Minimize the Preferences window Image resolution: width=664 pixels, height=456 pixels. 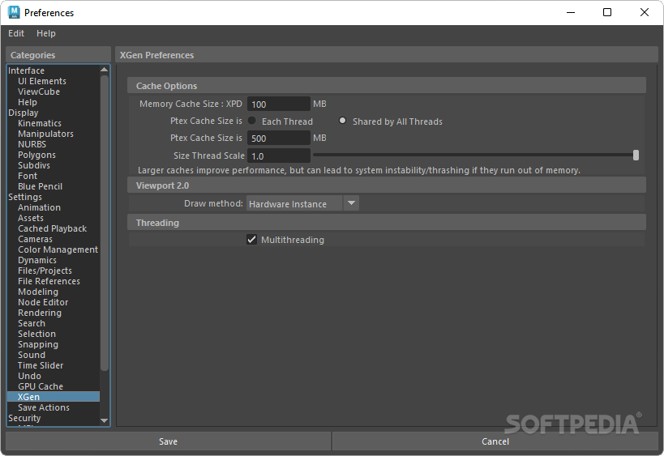click(x=571, y=12)
